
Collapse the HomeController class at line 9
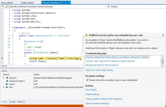(13, 36)
